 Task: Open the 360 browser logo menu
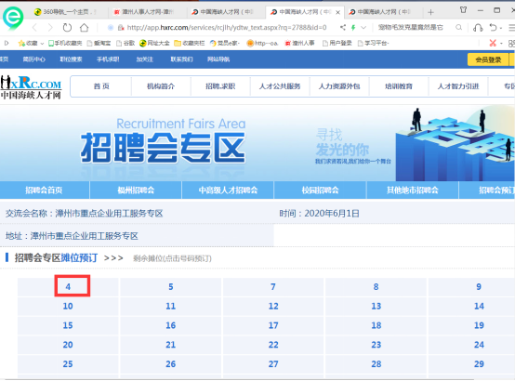13,17
